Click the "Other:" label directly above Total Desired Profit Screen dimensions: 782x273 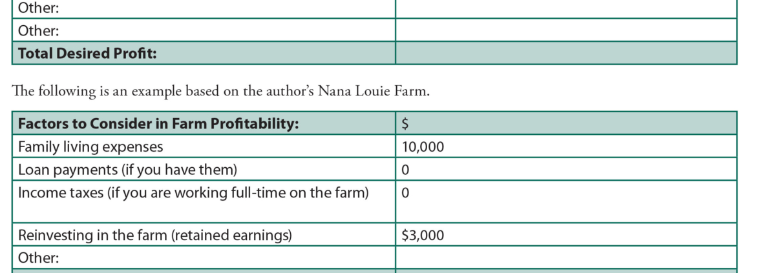coord(39,31)
